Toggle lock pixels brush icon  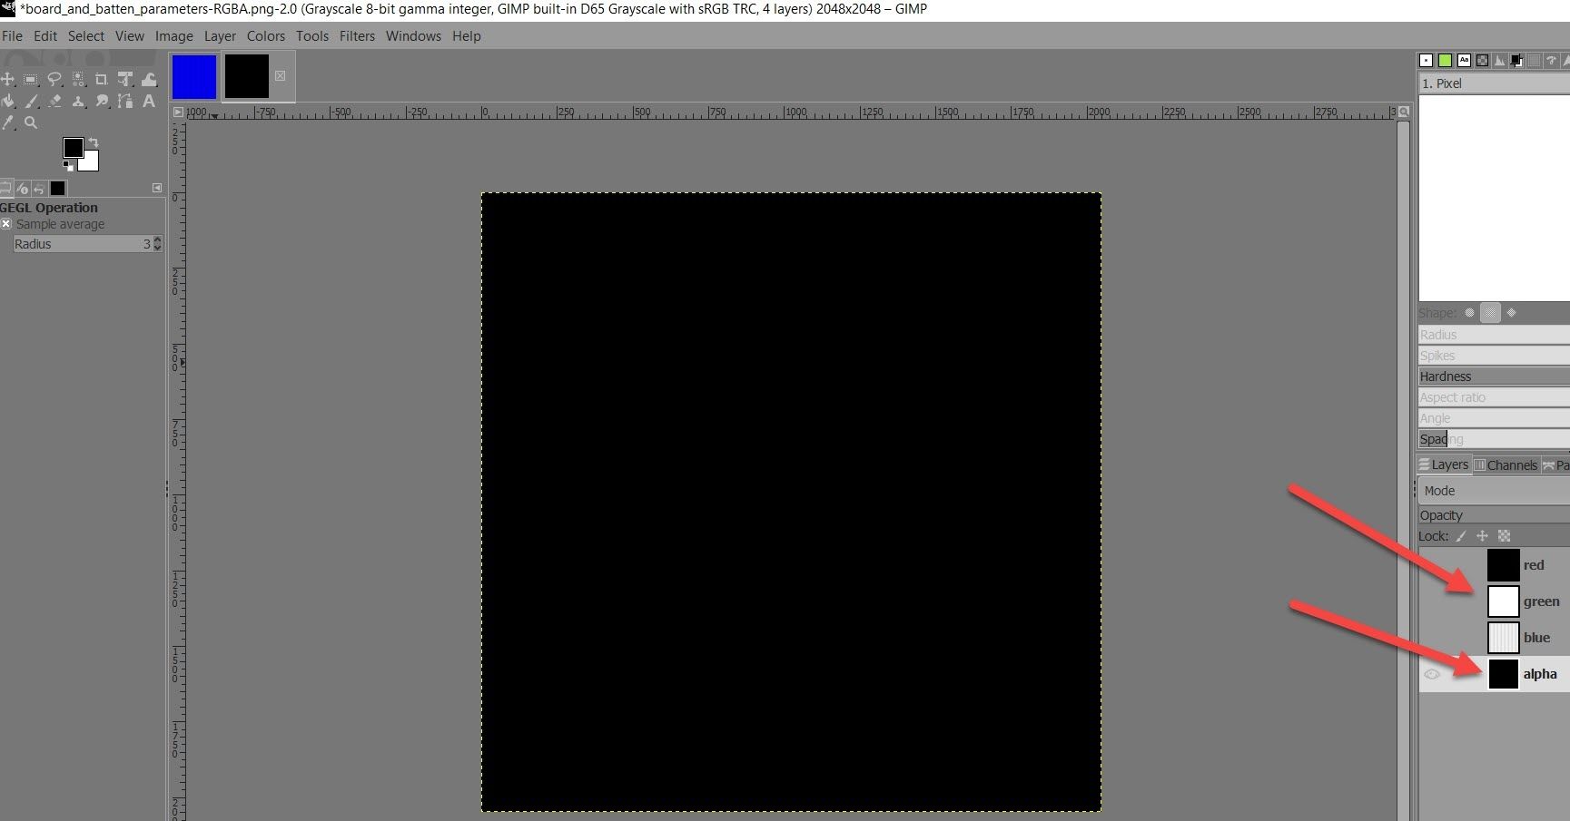pyautogui.click(x=1461, y=536)
